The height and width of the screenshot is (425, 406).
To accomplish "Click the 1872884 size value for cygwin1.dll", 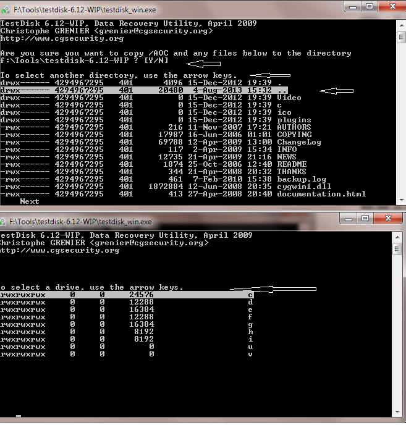I will (x=166, y=187).
